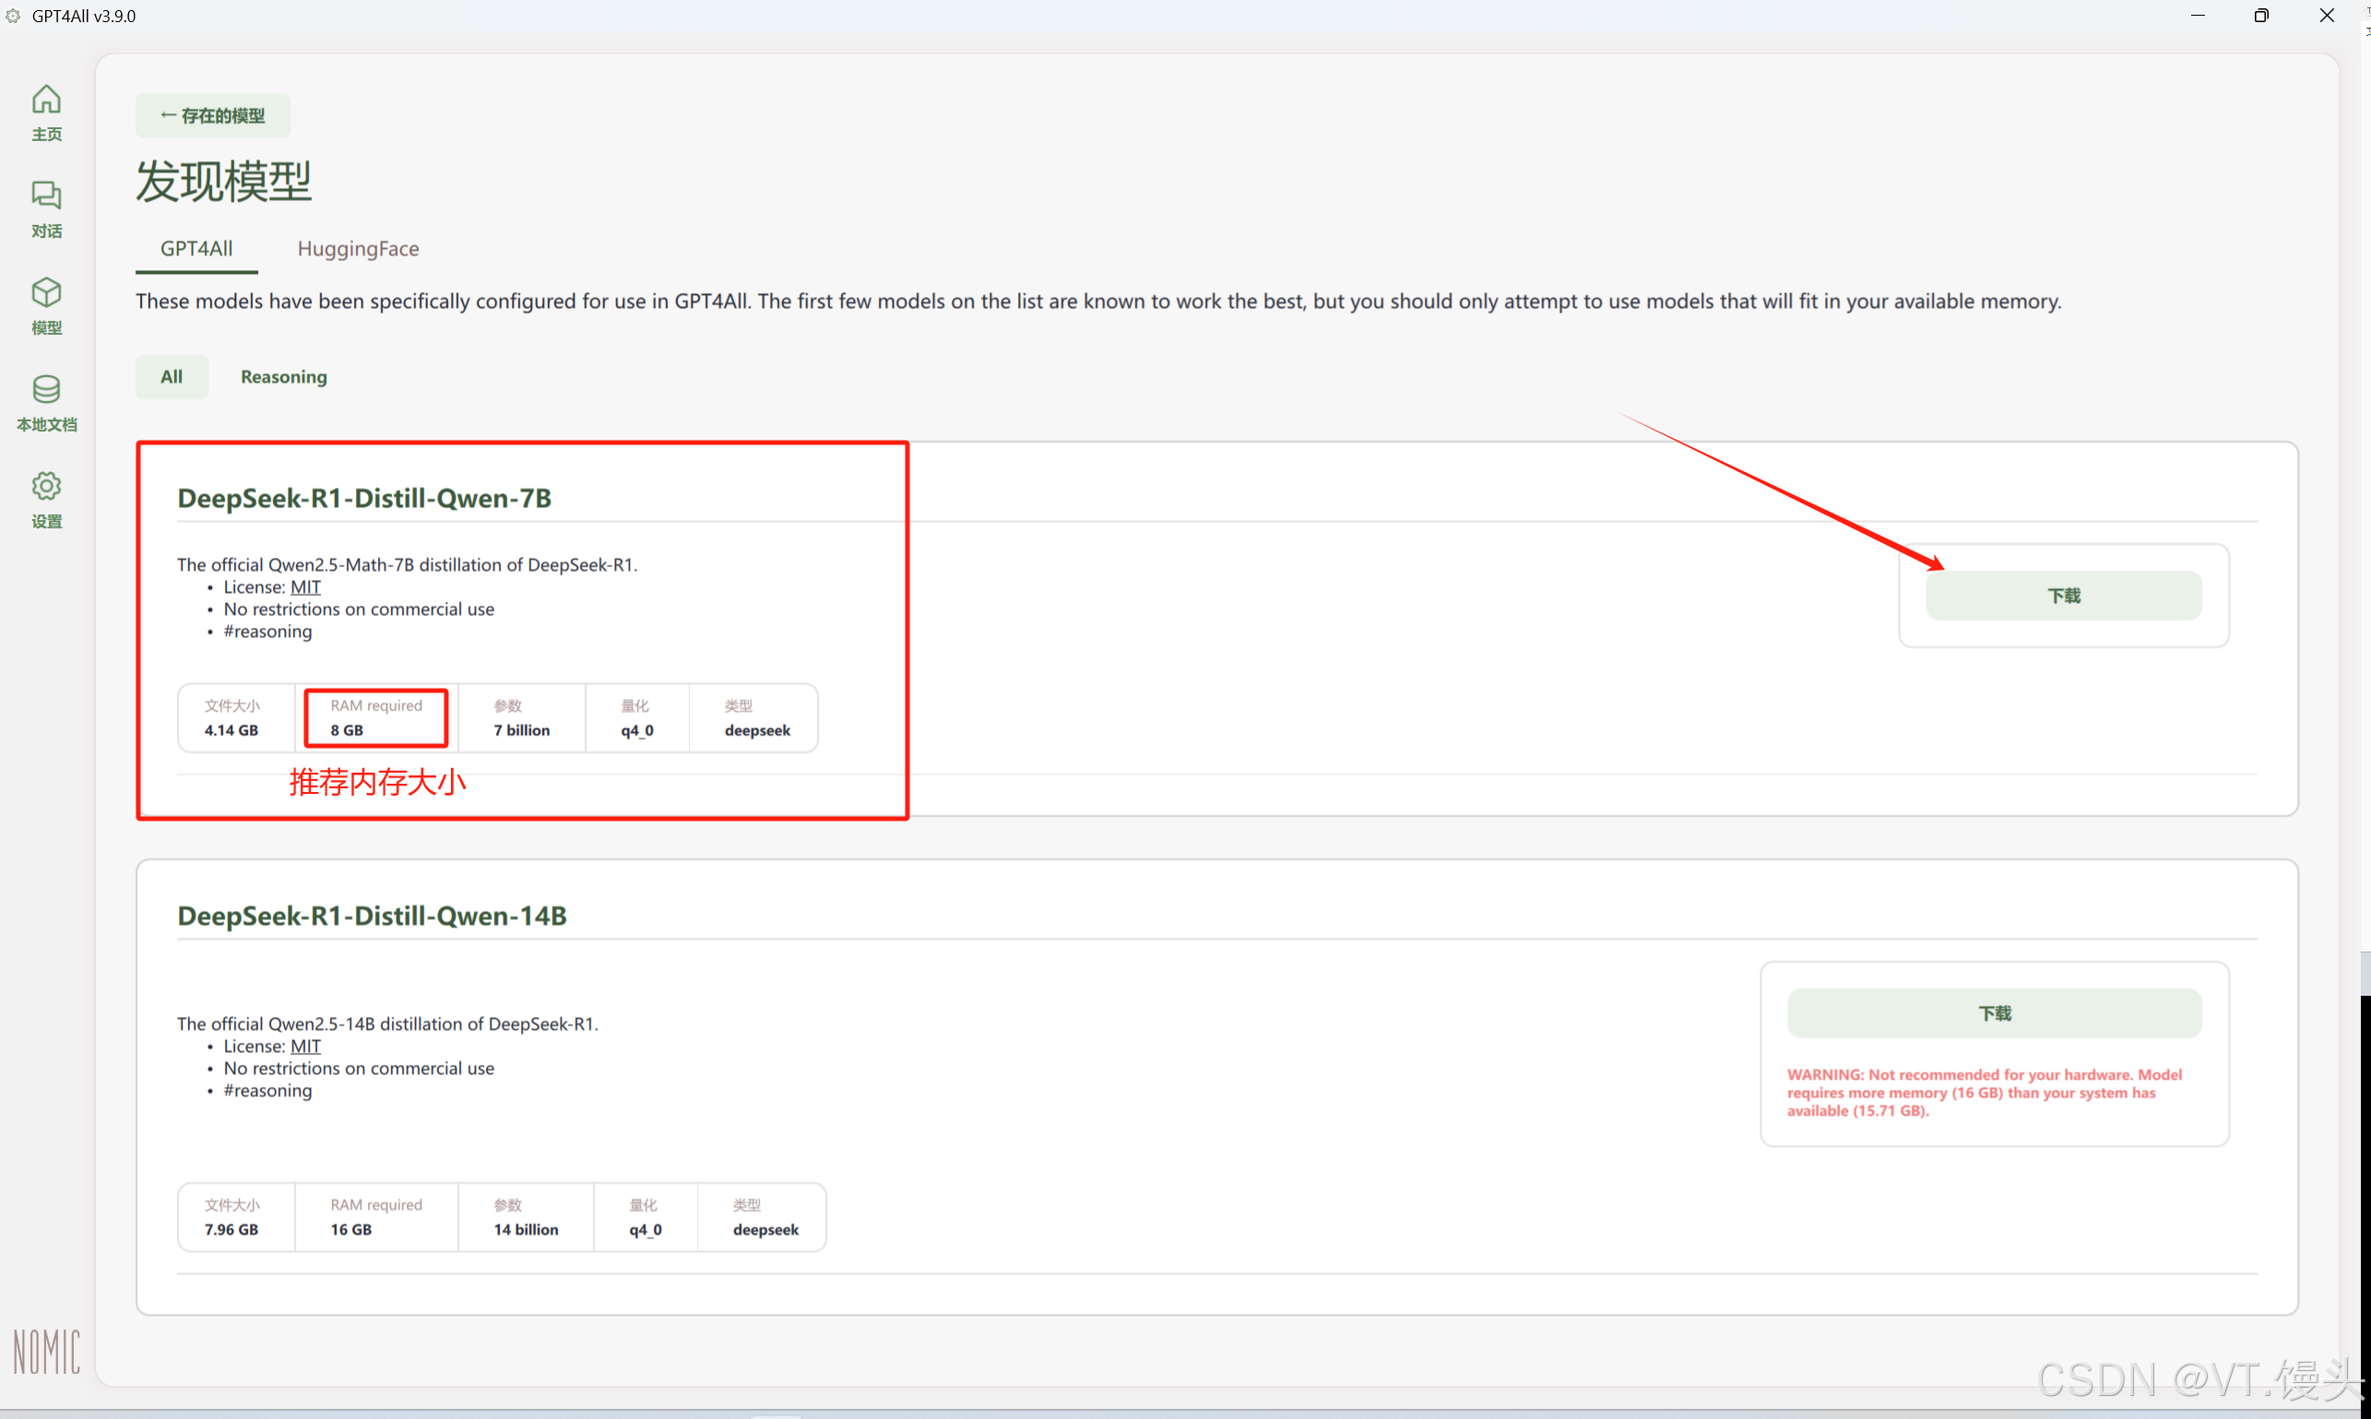Image resolution: width=2371 pixels, height=1419 pixels.
Task: Select the GPT4All tab
Action: (x=196, y=249)
